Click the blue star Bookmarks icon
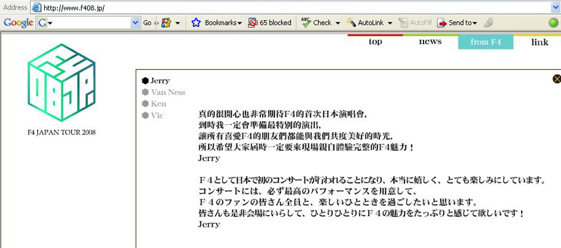This screenshot has height=248, width=561. point(196,23)
